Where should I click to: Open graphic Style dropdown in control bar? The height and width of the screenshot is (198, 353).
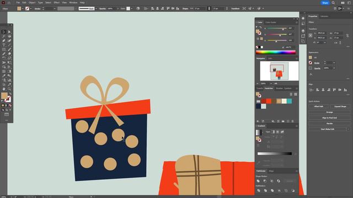point(132,9)
